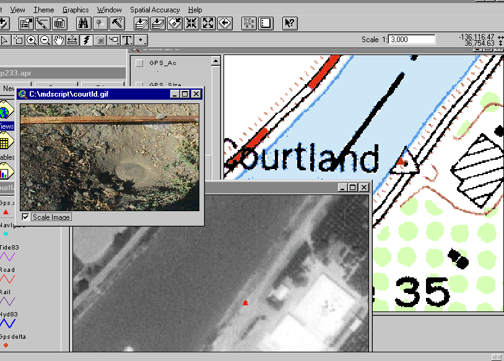Screen dimensions: 504x361
Task: Open the theme table toolbar icon
Action: tap(59, 24)
